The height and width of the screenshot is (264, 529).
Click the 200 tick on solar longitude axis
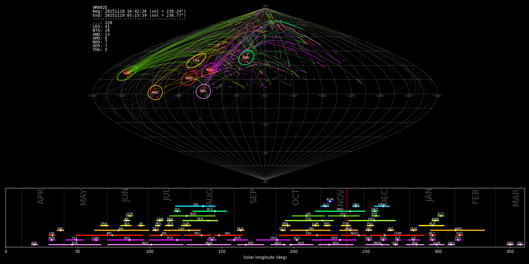294,251
